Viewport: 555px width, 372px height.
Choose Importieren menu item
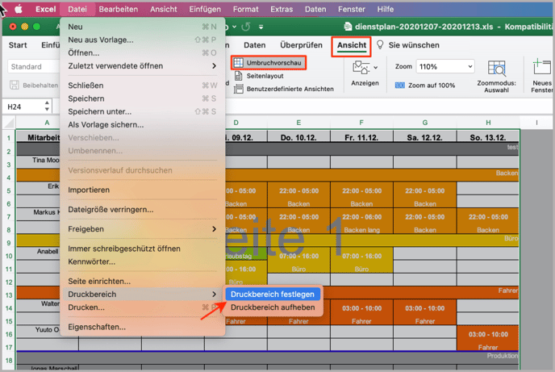pos(142,190)
